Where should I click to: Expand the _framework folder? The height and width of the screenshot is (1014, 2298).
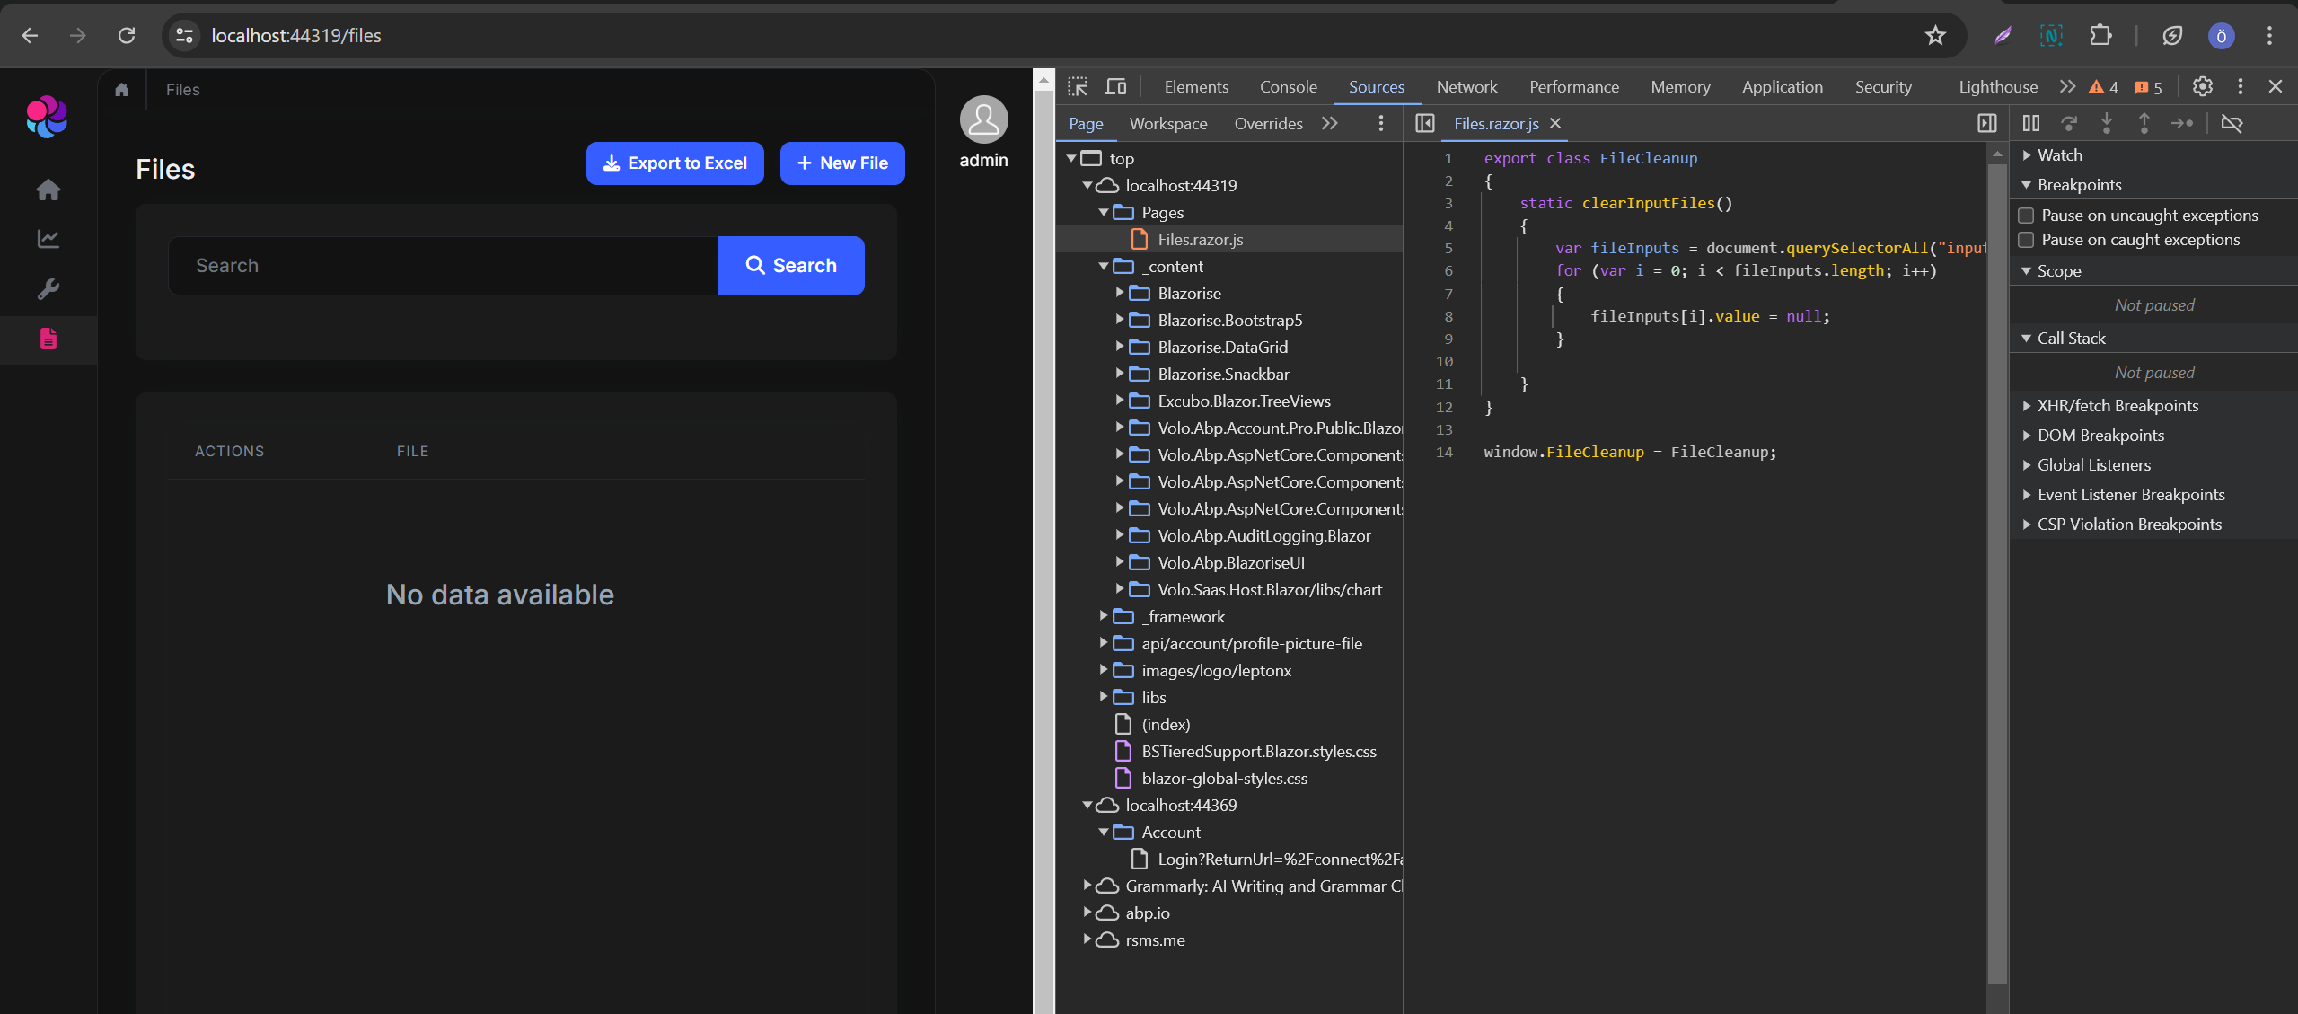[1104, 616]
